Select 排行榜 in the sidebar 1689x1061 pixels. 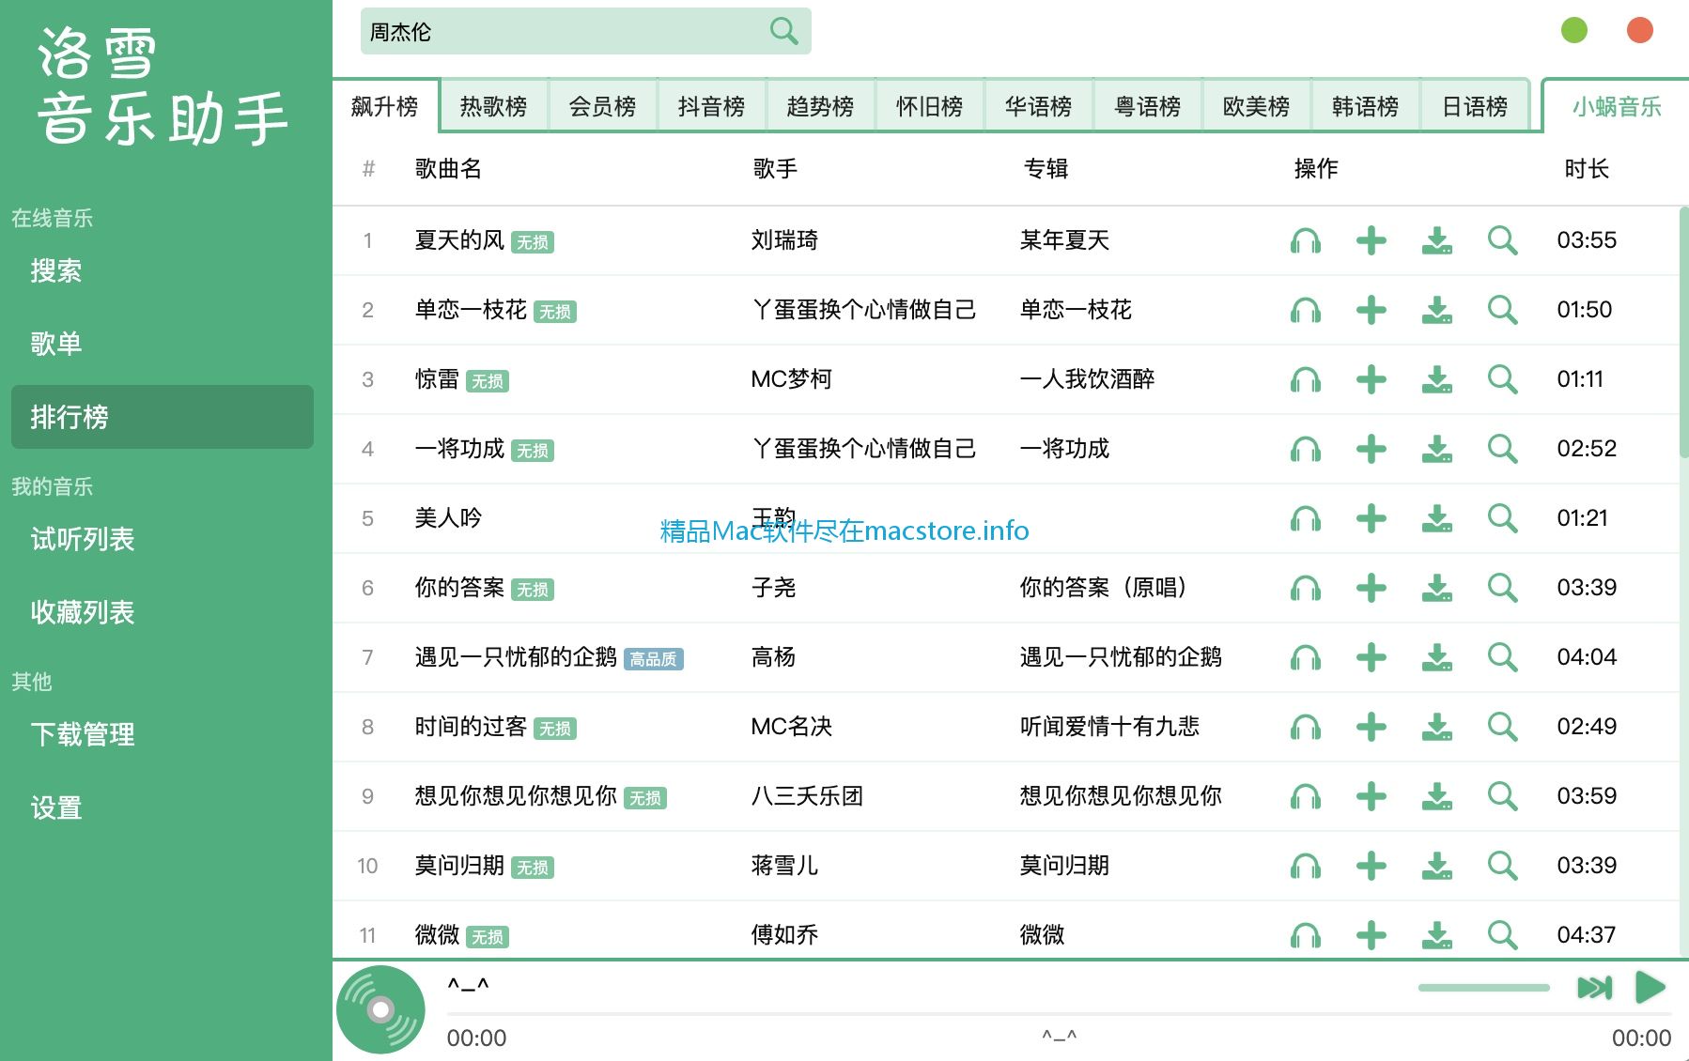(163, 417)
